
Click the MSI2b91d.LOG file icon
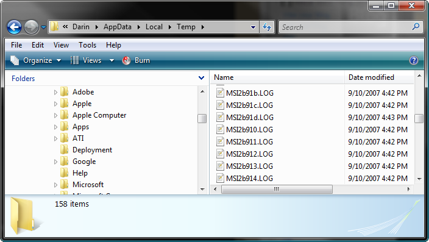(x=220, y=117)
